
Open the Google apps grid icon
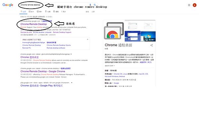(x=189, y=5)
